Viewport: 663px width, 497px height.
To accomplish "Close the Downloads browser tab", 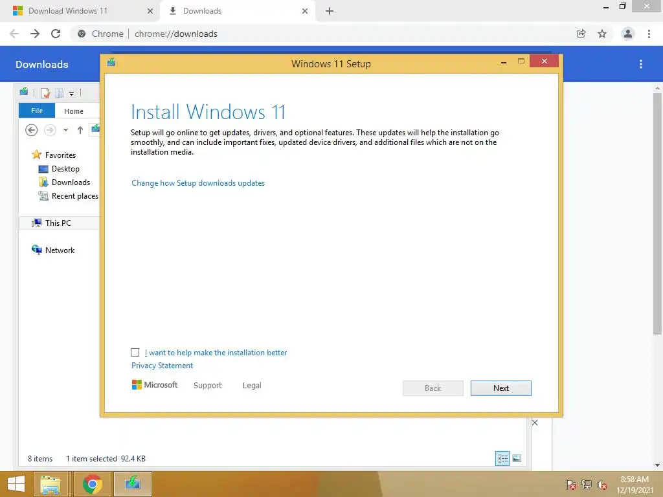I will [305, 11].
